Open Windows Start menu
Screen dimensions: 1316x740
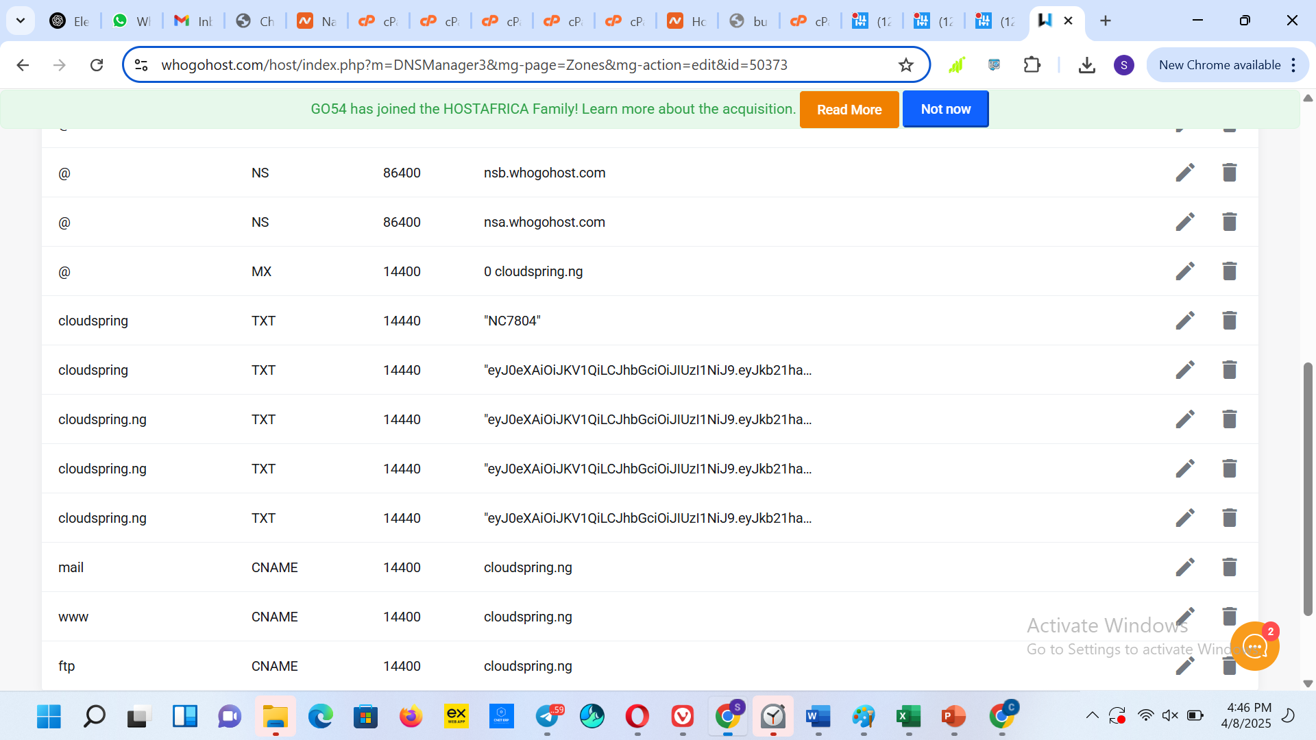[x=49, y=717]
